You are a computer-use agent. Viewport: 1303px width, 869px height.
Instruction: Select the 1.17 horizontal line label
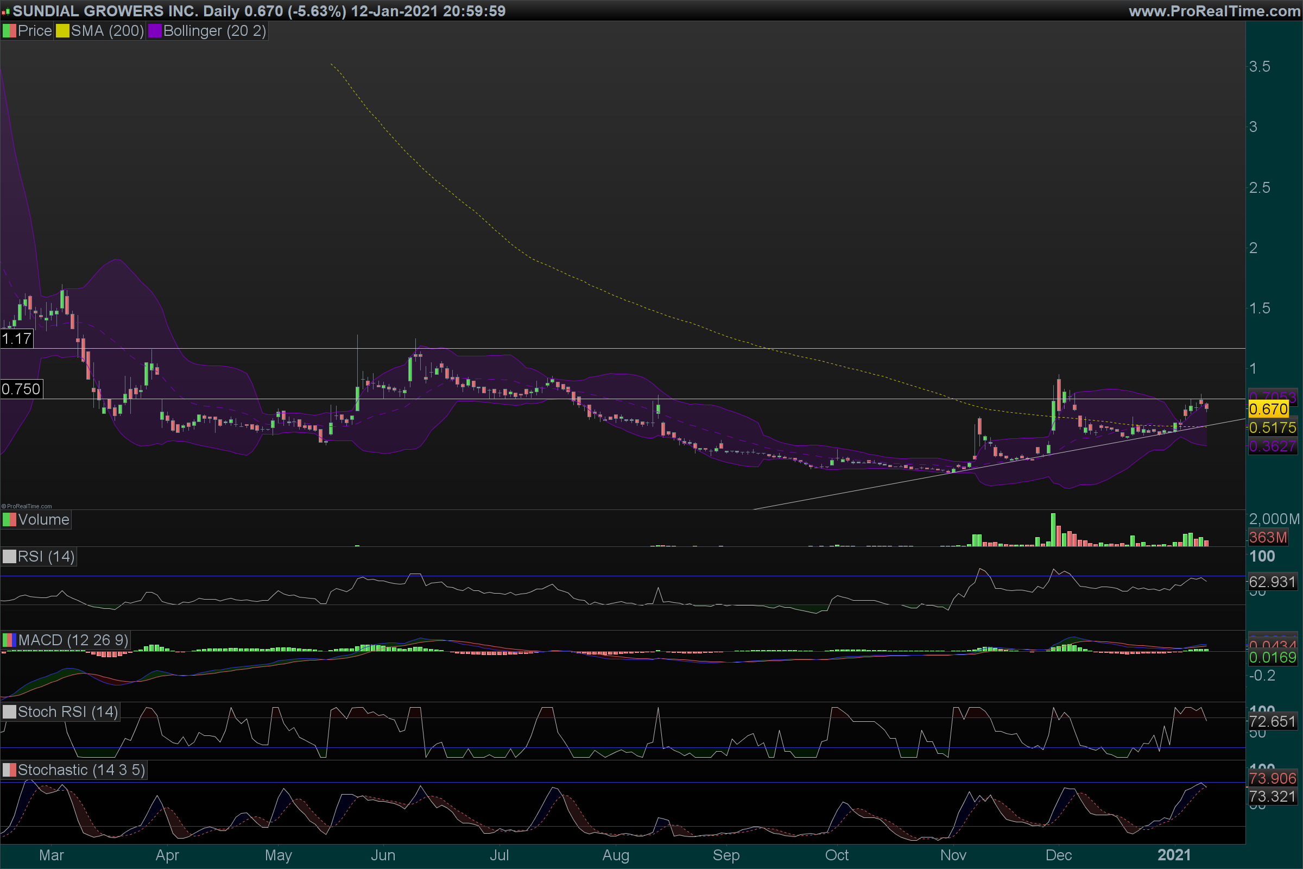pos(17,338)
